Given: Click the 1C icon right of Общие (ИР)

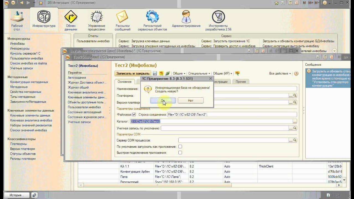Looking at the screenshot, I should pos(237,74).
